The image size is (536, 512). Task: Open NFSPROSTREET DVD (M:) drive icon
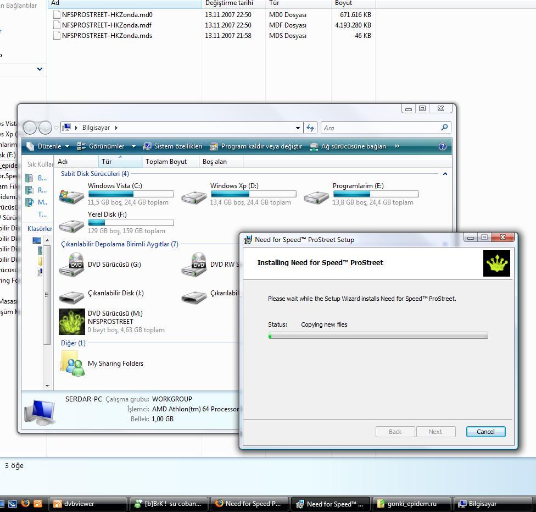(x=72, y=322)
